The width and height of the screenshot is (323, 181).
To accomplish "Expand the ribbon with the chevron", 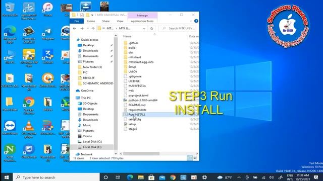I will click(191, 21).
